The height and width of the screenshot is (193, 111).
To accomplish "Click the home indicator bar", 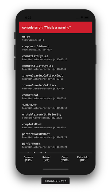I will coord(56,169).
